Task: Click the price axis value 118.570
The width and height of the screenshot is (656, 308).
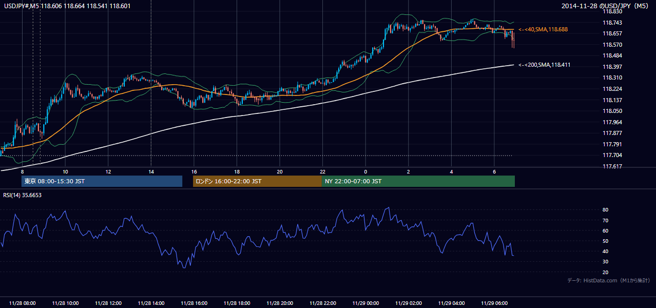Action: point(611,45)
